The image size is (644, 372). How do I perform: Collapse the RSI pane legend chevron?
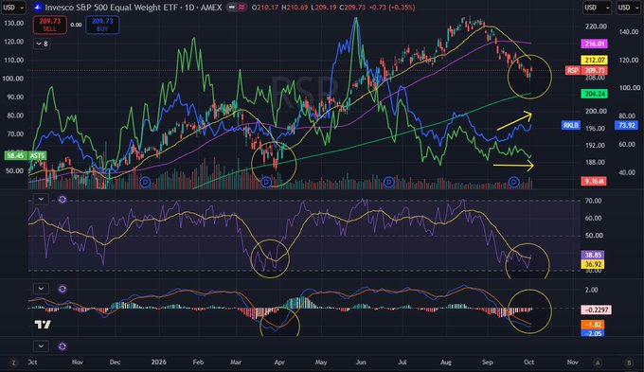[41, 200]
